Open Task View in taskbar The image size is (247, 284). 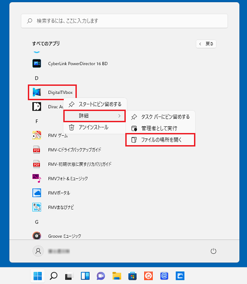(69, 276)
